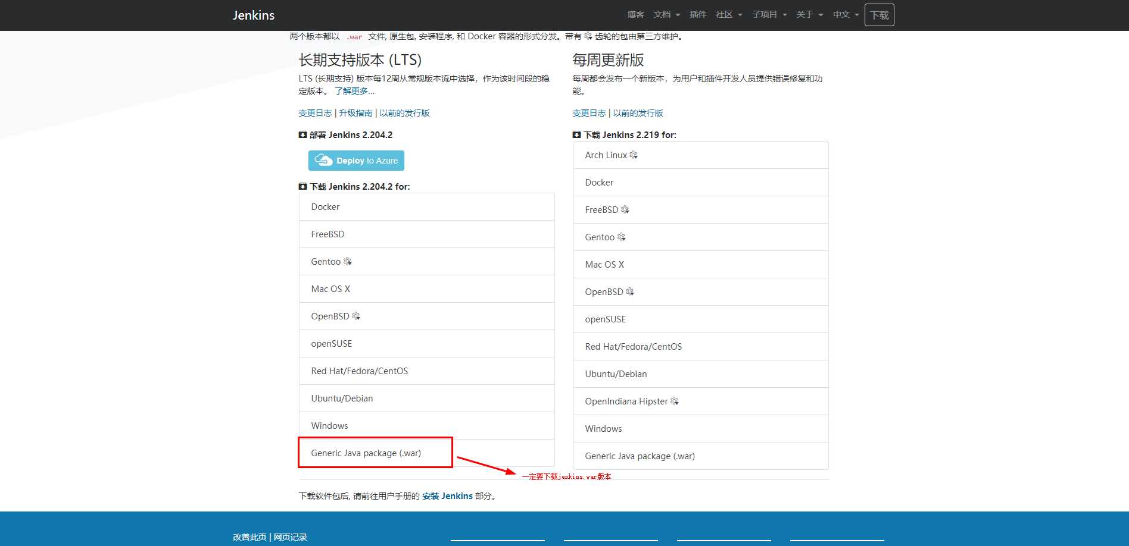Open the weekly release 以前的发行版 link

pyautogui.click(x=638, y=113)
